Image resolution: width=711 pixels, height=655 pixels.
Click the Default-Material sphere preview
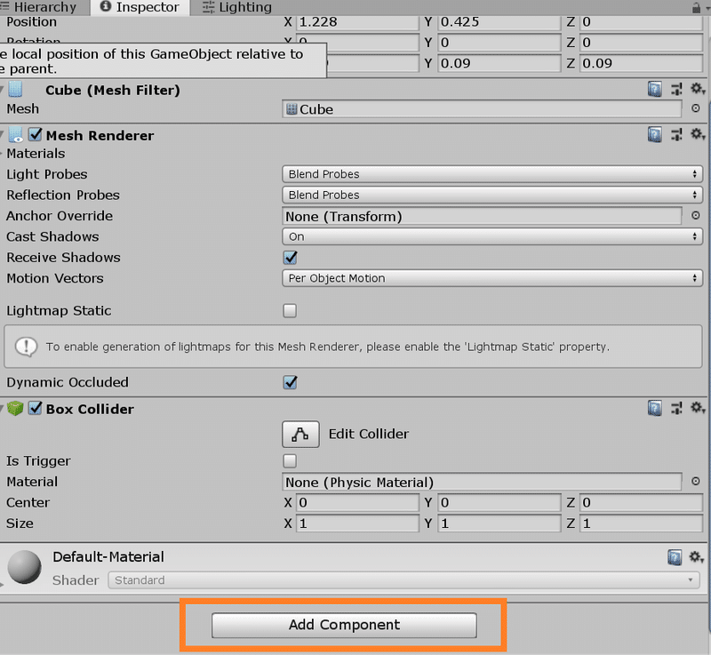(x=25, y=567)
